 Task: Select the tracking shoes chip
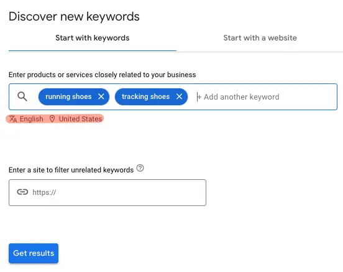(145, 96)
